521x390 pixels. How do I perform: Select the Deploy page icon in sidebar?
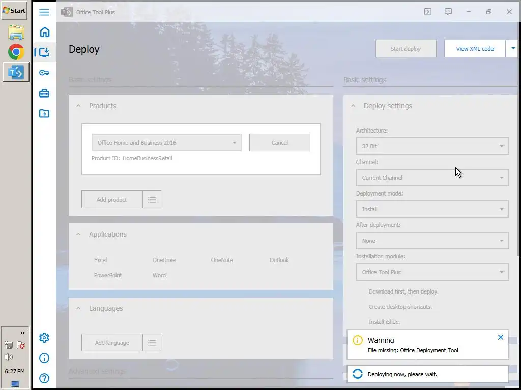tap(44, 52)
